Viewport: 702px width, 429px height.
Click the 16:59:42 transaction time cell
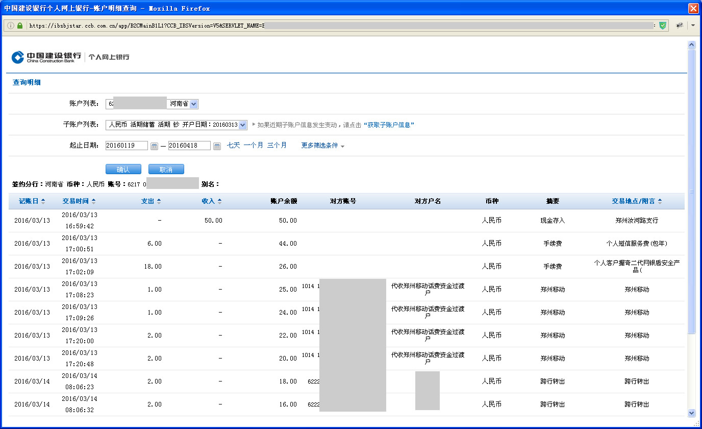tap(79, 226)
